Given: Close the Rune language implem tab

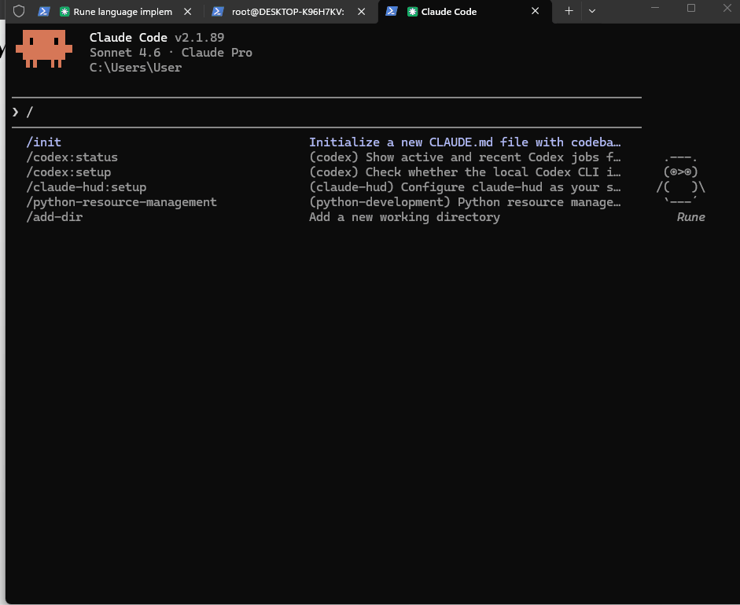Looking at the screenshot, I should click(187, 12).
